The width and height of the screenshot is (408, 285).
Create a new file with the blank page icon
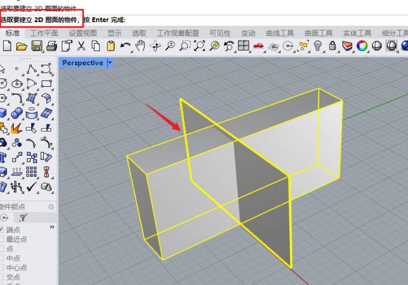coord(7,46)
